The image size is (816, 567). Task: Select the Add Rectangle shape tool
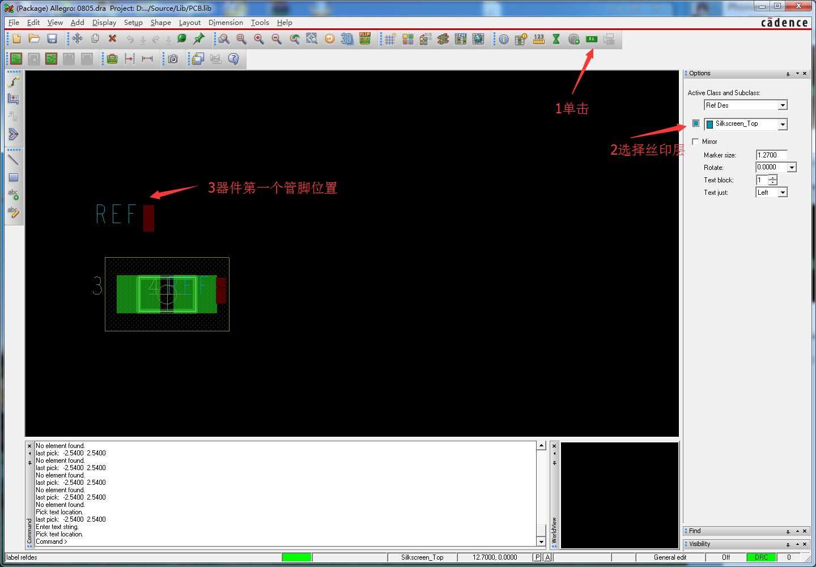click(x=14, y=177)
